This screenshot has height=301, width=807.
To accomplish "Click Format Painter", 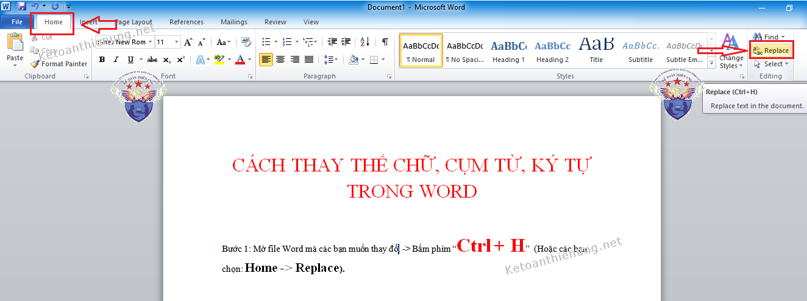I will click(x=59, y=64).
